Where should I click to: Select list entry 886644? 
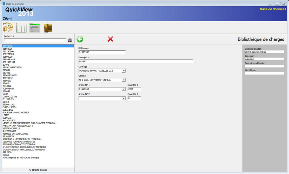coord(38,91)
